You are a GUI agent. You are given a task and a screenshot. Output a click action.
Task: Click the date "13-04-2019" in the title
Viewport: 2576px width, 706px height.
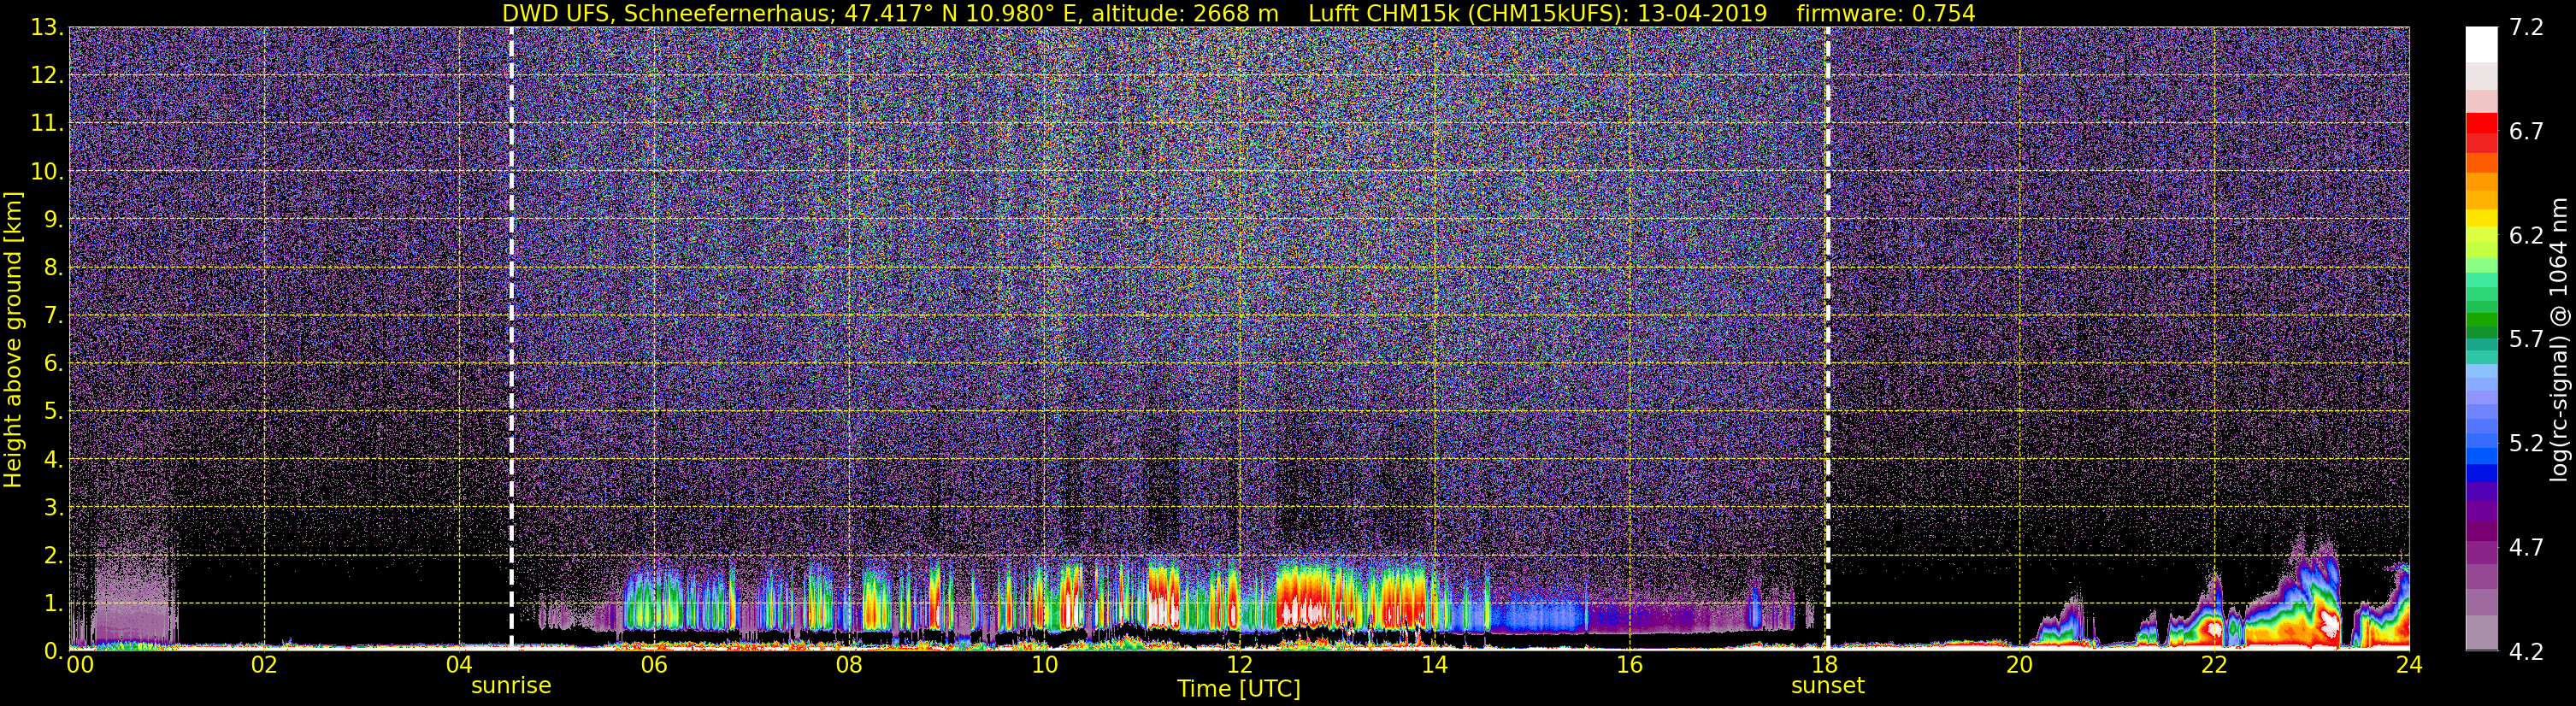pos(1703,13)
